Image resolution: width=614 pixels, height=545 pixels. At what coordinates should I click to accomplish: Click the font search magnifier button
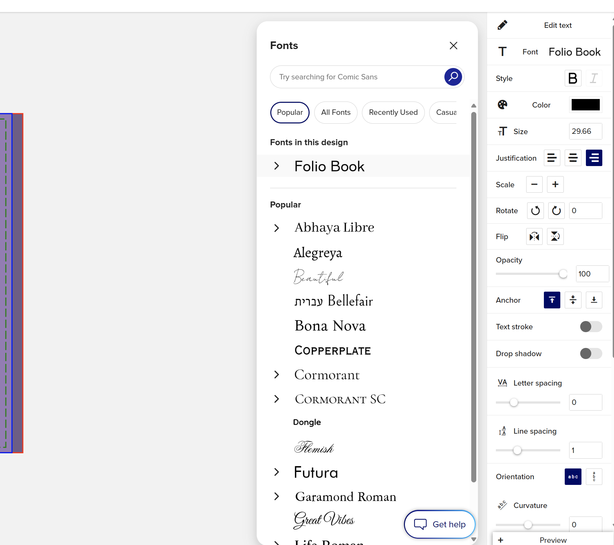pos(453,77)
